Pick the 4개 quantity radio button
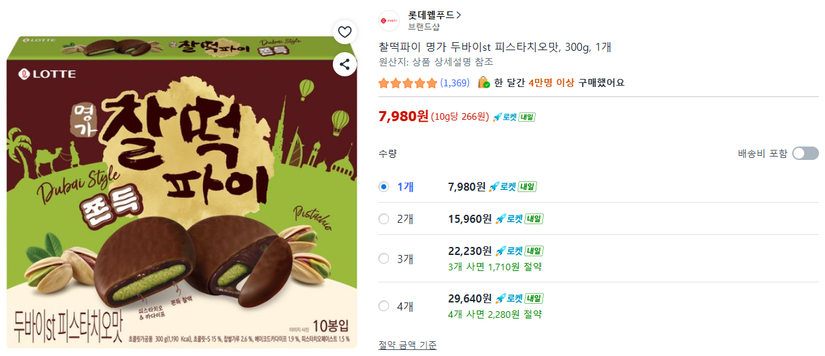The height and width of the screenshot is (356, 825). [x=384, y=306]
